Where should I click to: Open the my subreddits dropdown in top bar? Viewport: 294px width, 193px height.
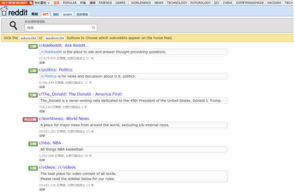tap(42, 3)
